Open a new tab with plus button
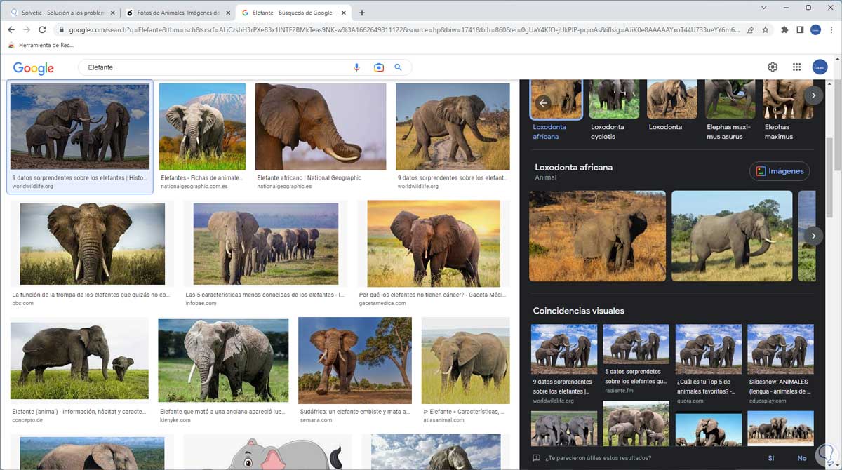The height and width of the screenshot is (470, 842). click(362, 13)
